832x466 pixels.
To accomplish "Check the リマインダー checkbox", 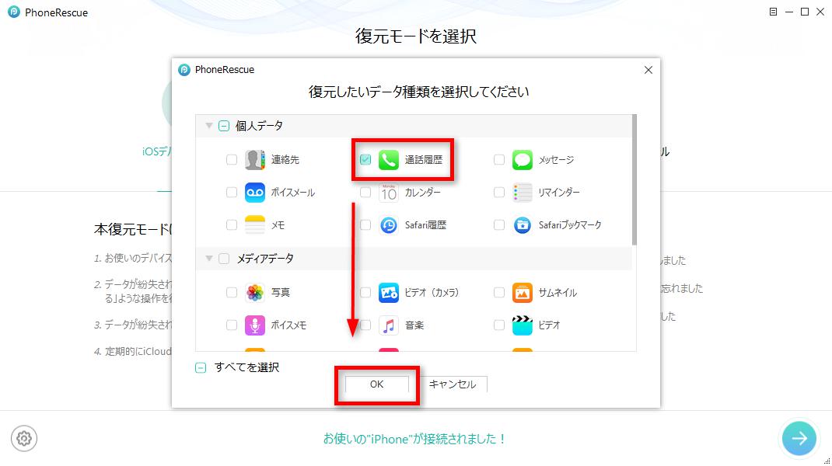I will coord(498,193).
